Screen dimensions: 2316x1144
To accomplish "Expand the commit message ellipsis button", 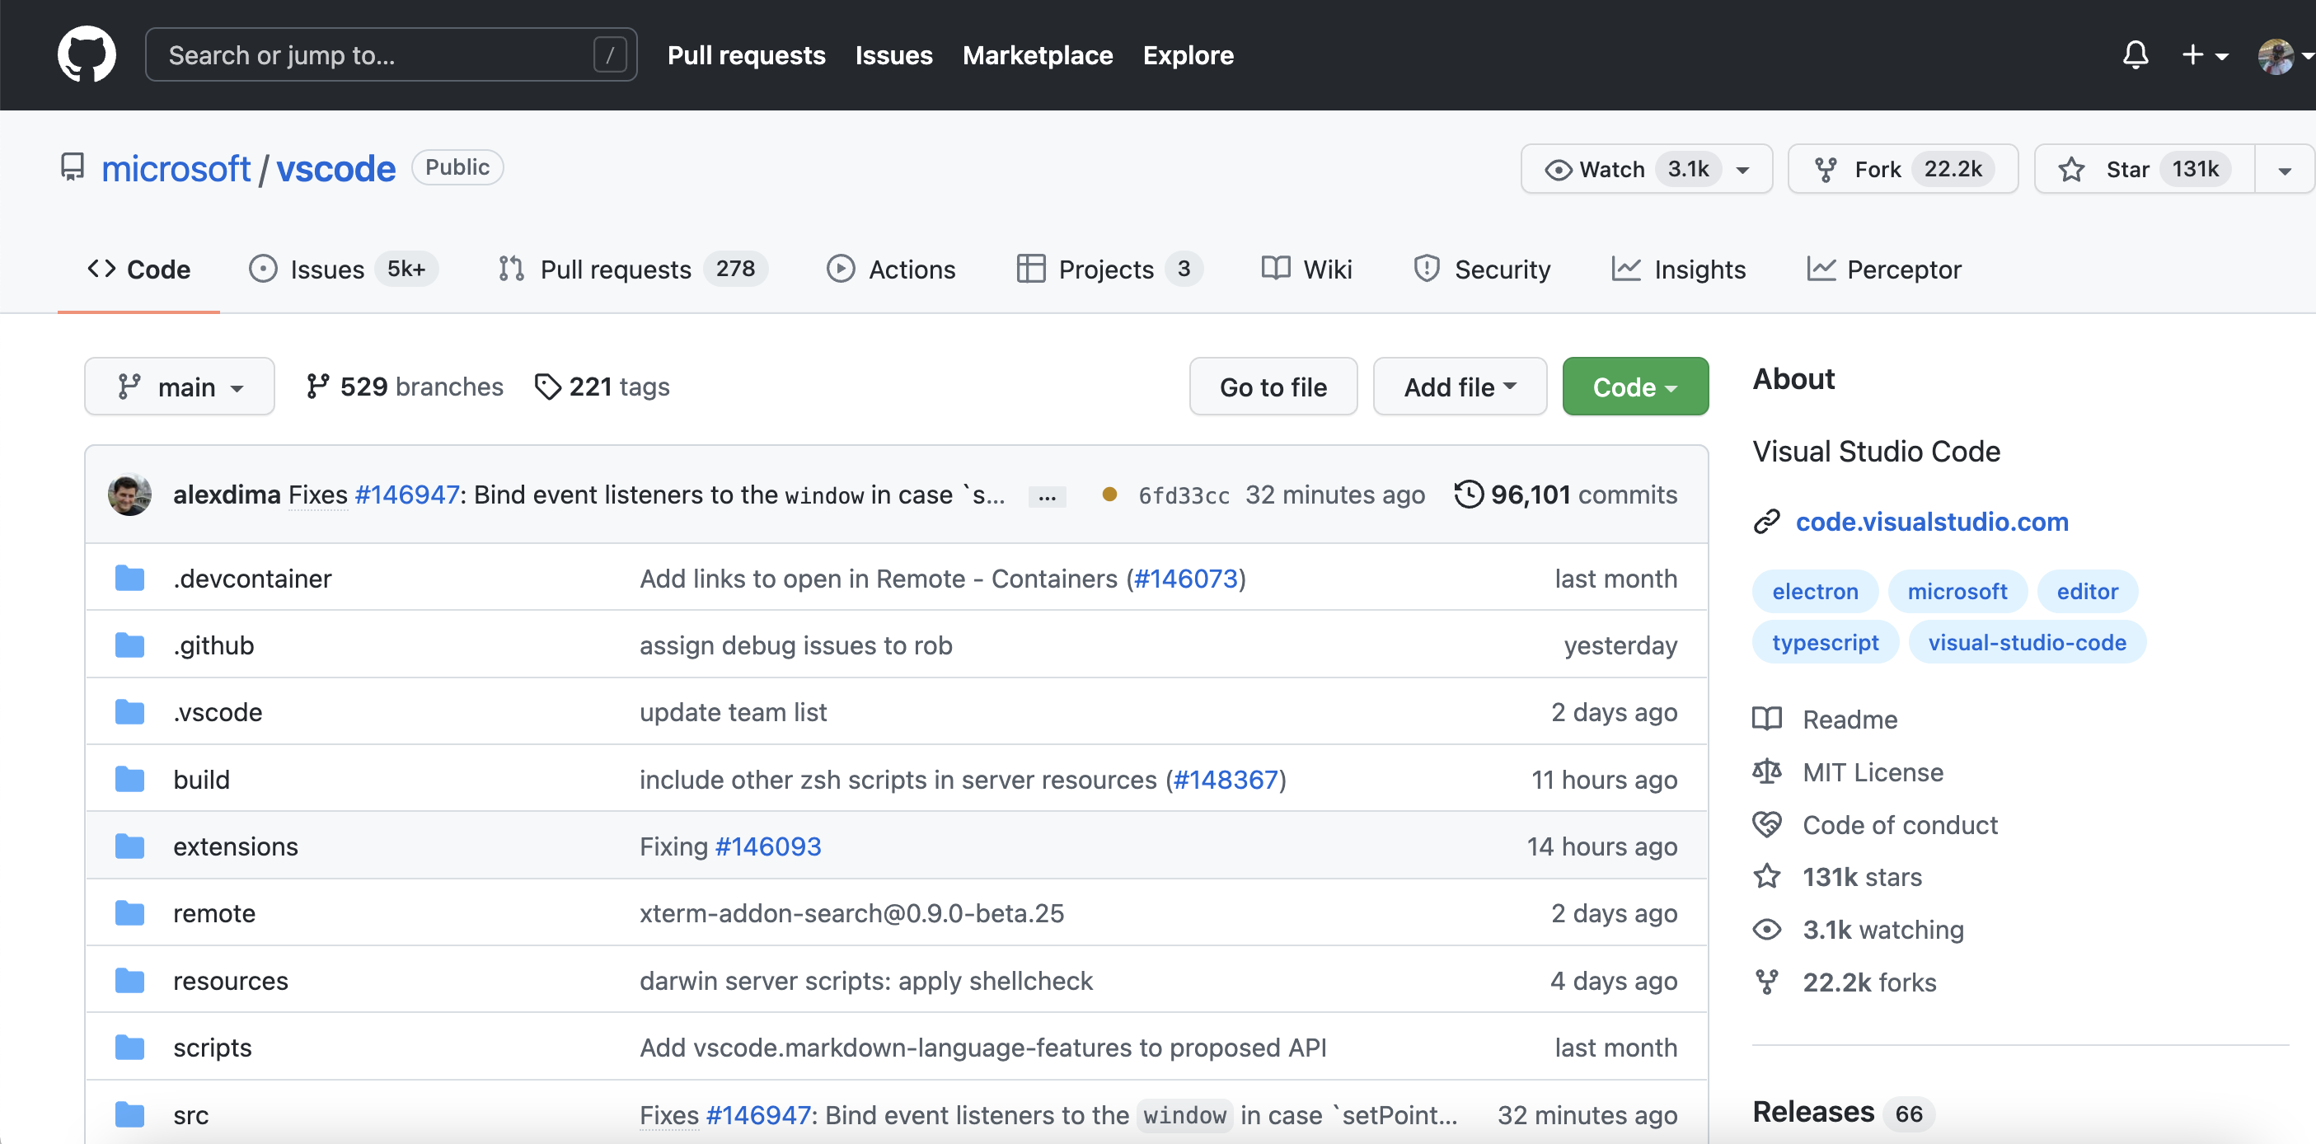I will pos(1047,495).
